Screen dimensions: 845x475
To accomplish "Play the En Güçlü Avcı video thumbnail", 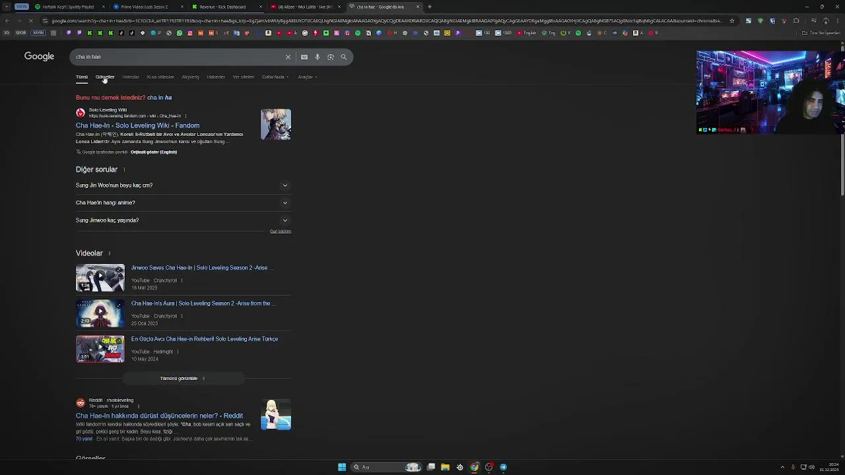I will point(100,349).
